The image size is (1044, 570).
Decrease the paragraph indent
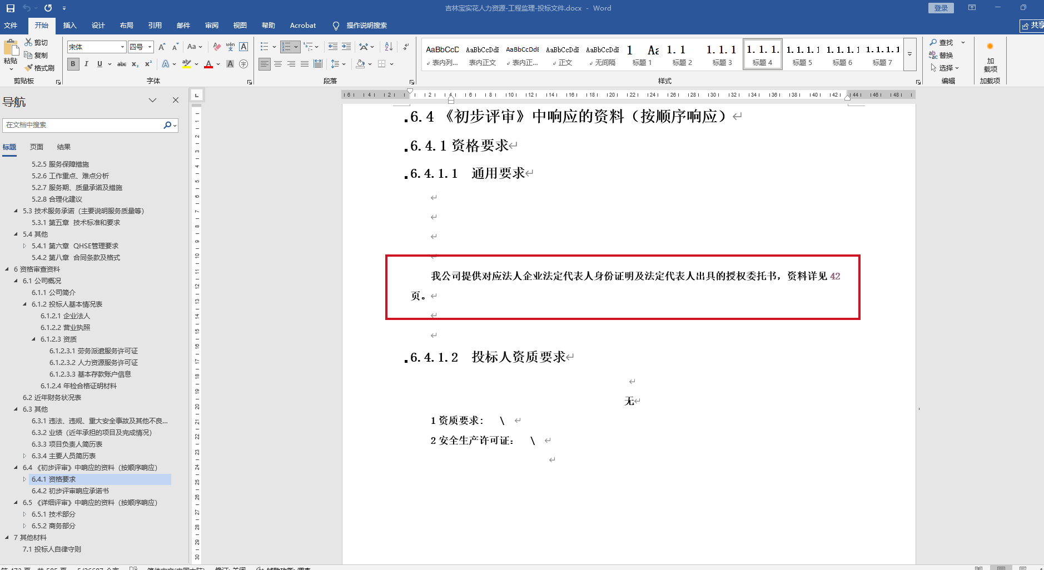tap(333, 47)
